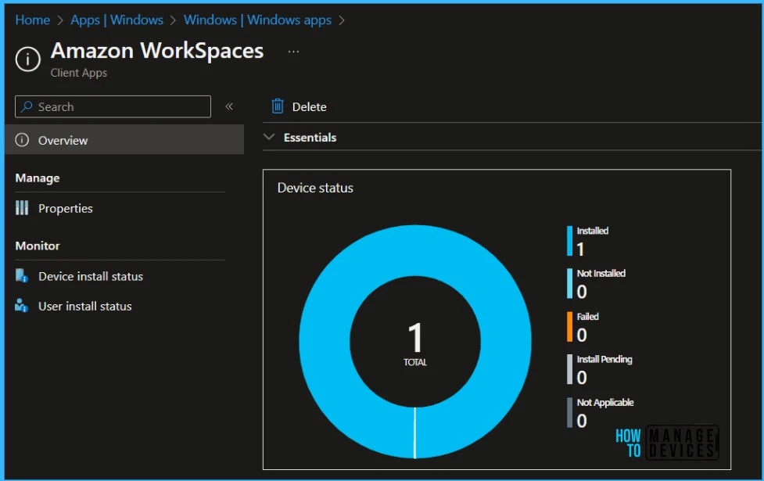Click the search magnifier icon
This screenshot has width=764, height=481.
pos(27,106)
